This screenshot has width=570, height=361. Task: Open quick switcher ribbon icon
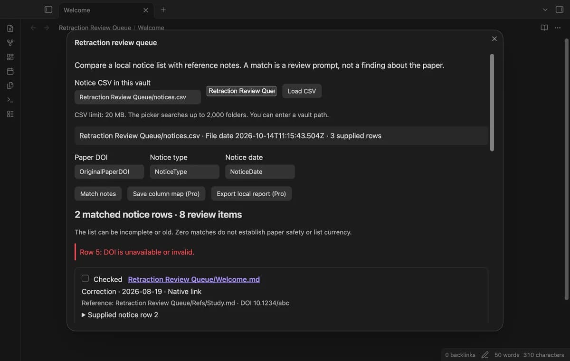10,28
